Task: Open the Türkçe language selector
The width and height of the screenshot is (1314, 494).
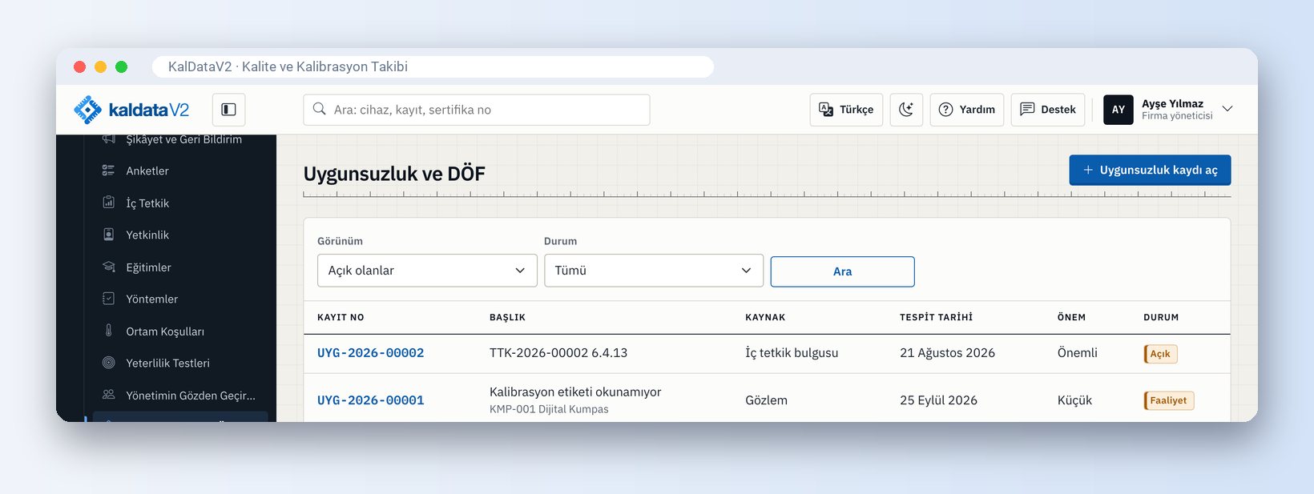Action: [846, 110]
